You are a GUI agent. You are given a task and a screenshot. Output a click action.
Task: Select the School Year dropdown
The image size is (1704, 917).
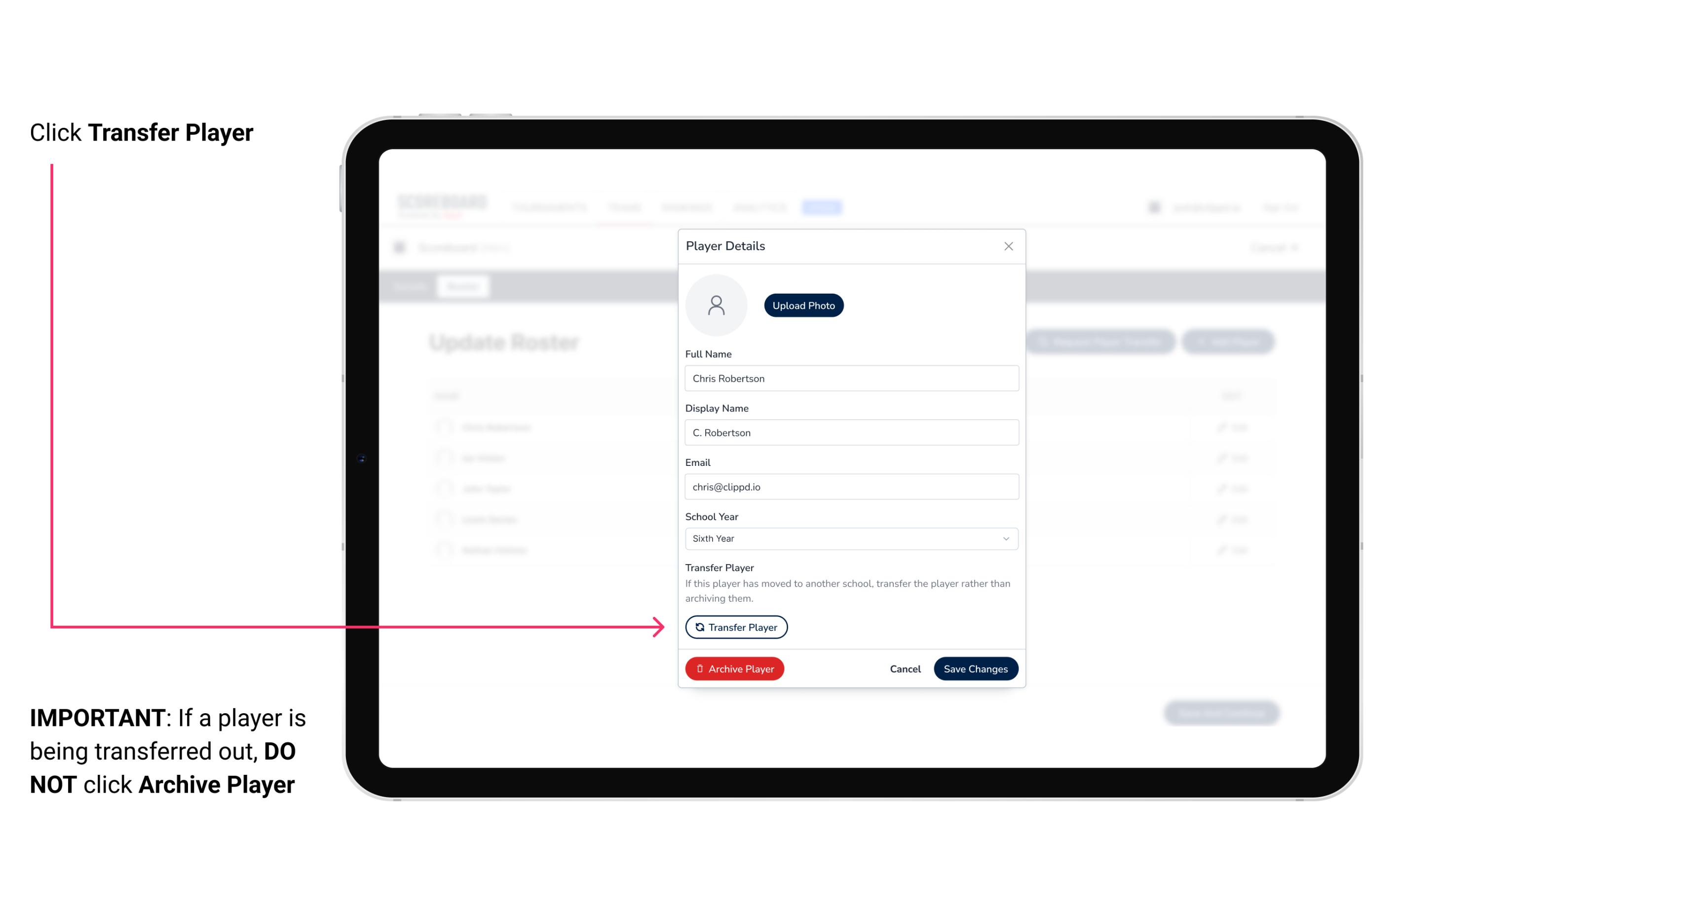[x=850, y=537]
